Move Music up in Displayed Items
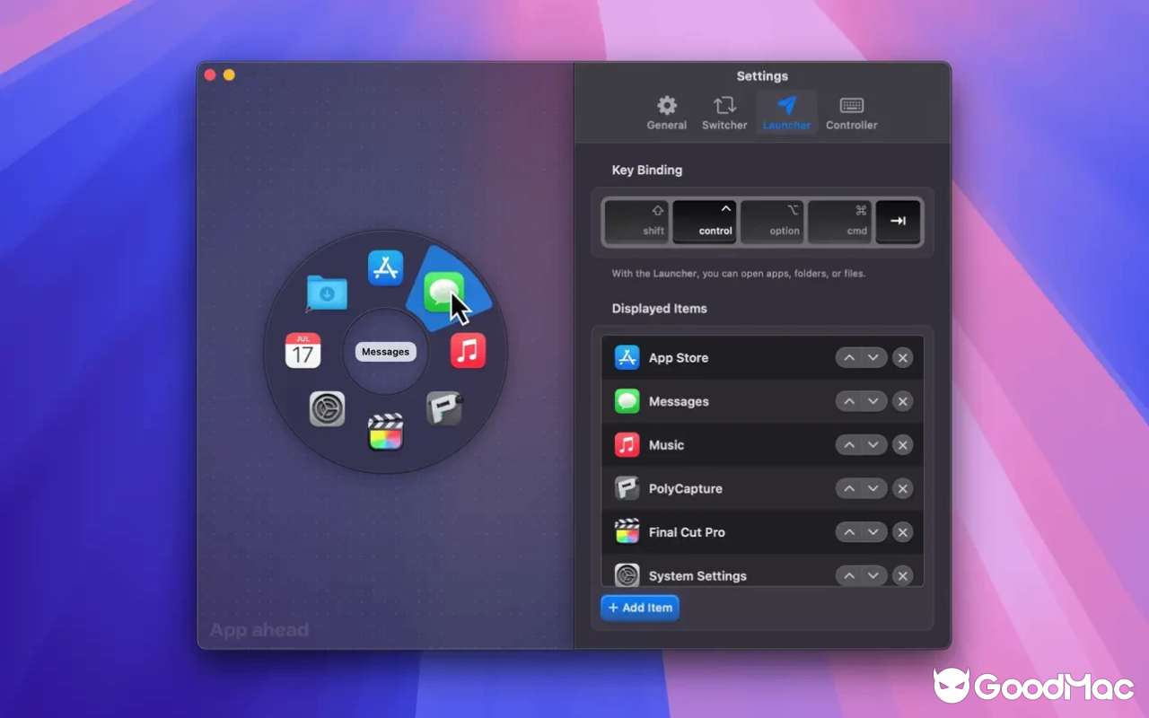Screen dimensions: 1149x718 (x=849, y=444)
